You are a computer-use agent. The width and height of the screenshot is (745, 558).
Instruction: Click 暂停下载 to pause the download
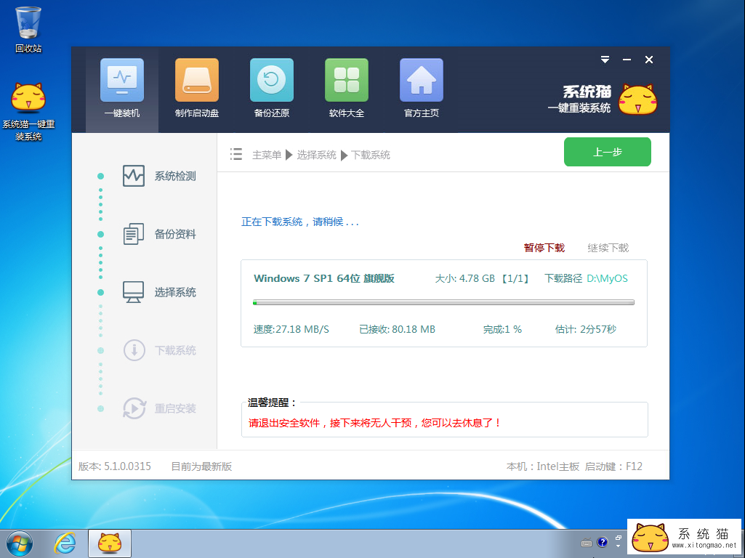(x=544, y=248)
